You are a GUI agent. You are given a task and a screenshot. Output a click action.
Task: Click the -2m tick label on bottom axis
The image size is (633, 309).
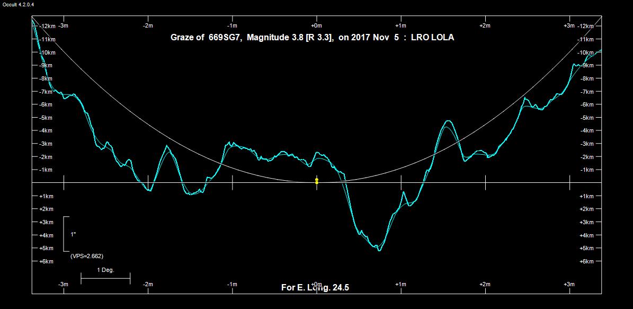[x=148, y=285]
